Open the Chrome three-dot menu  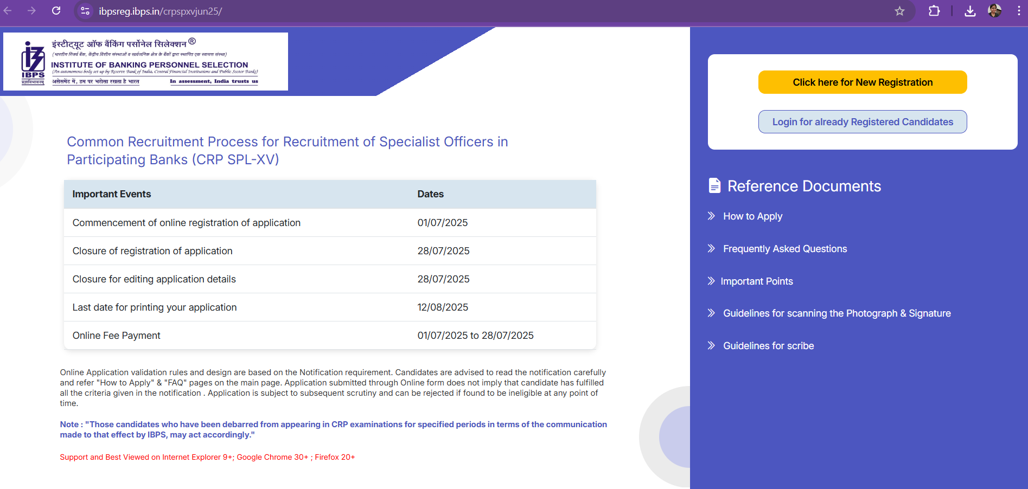1018,11
